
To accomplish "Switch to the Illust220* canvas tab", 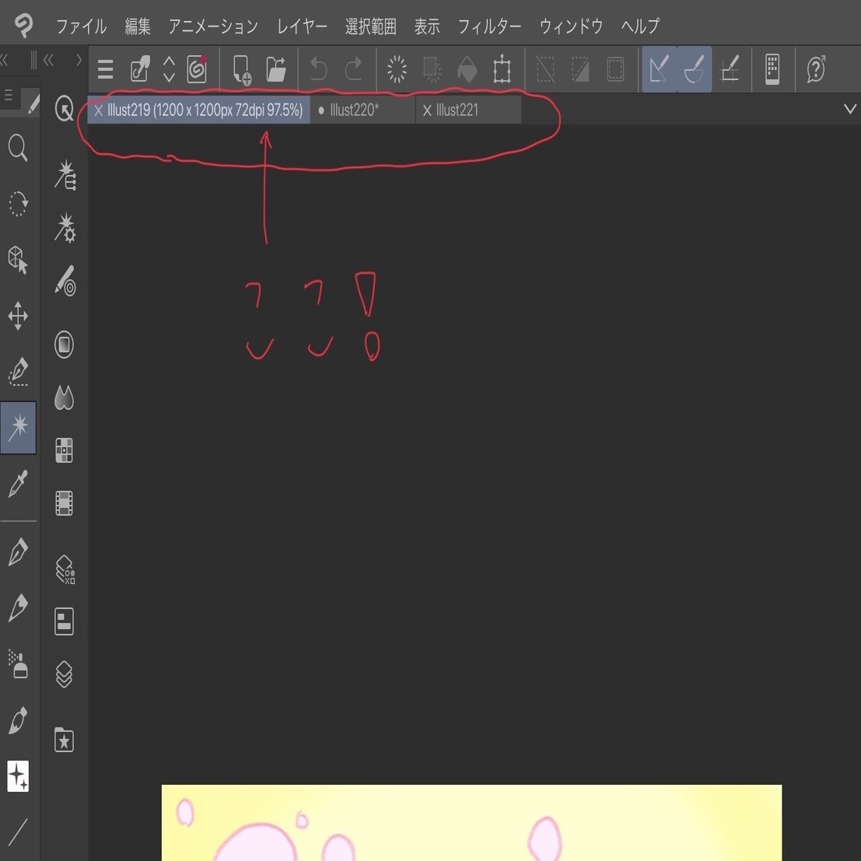I will [363, 110].
